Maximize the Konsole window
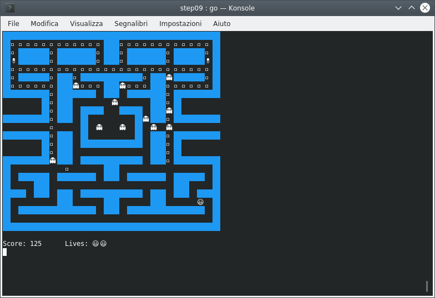 pos(412,8)
